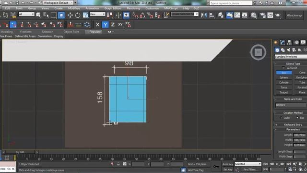Image resolution: width=307 pixels, height=173 pixels.
Task: Click the Sphere primitive button
Action: click(283, 77)
